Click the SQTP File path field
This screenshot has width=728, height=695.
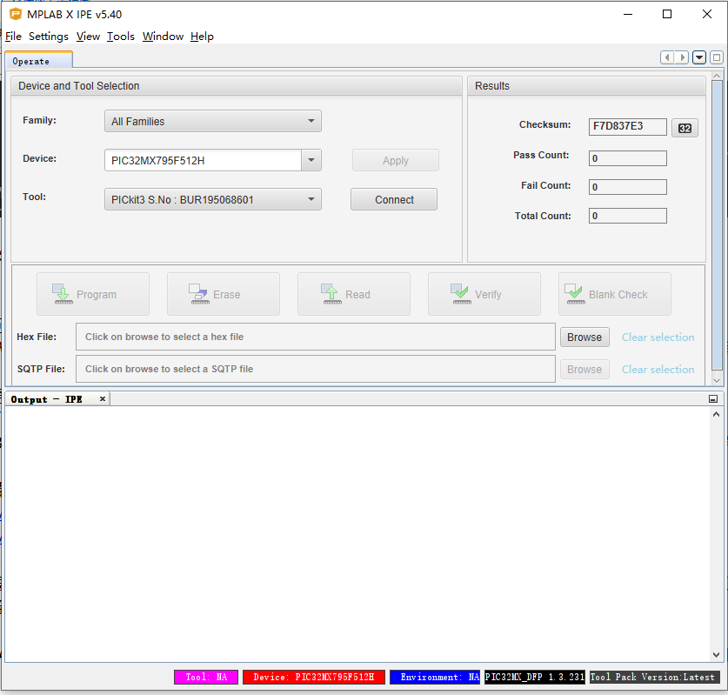pos(315,369)
